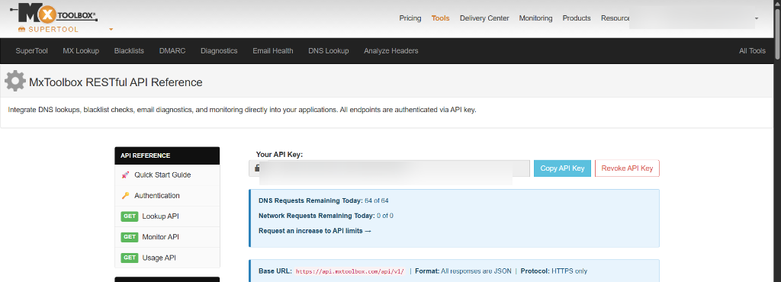Open the Products menu
This screenshot has height=282, width=781.
click(x=577, y=18)
